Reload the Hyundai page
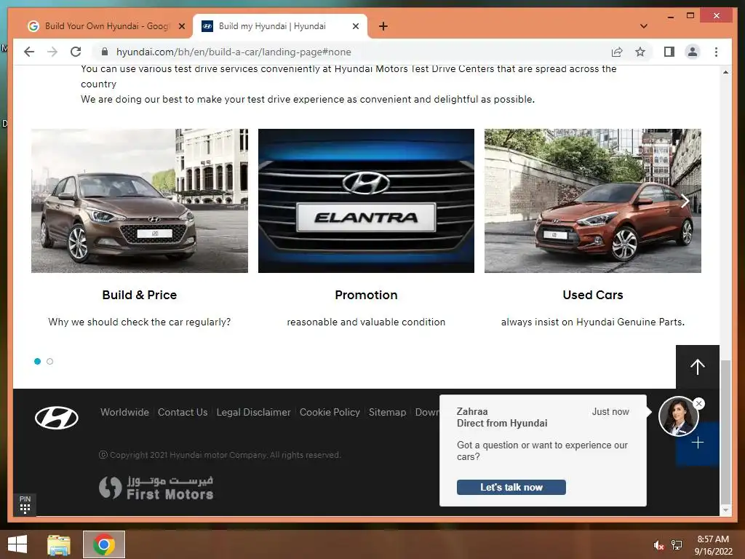Viewport: 745px width, 559px height. (x=76, y=52)
